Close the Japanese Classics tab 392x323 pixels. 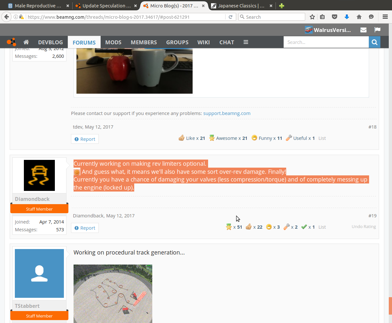pos(271,5)
